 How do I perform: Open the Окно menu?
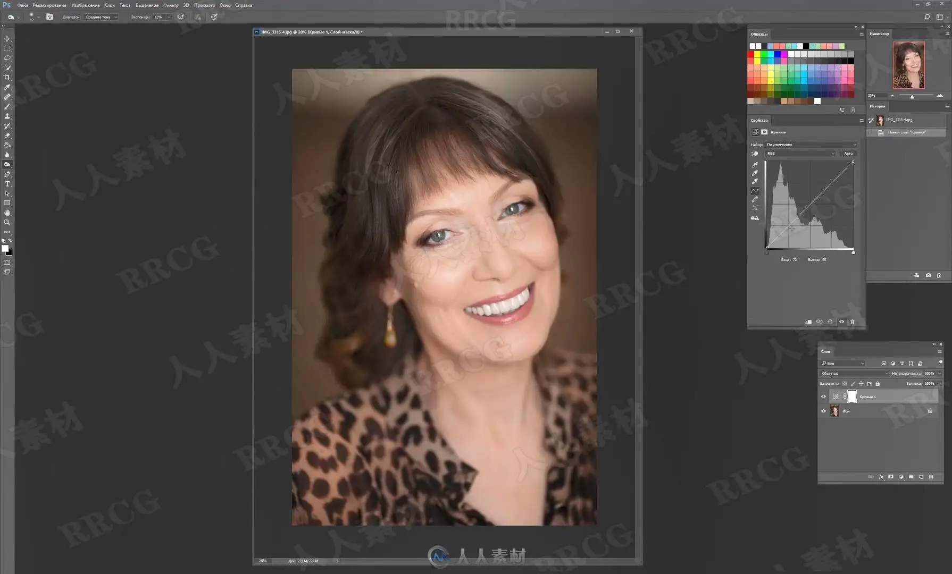225,5
